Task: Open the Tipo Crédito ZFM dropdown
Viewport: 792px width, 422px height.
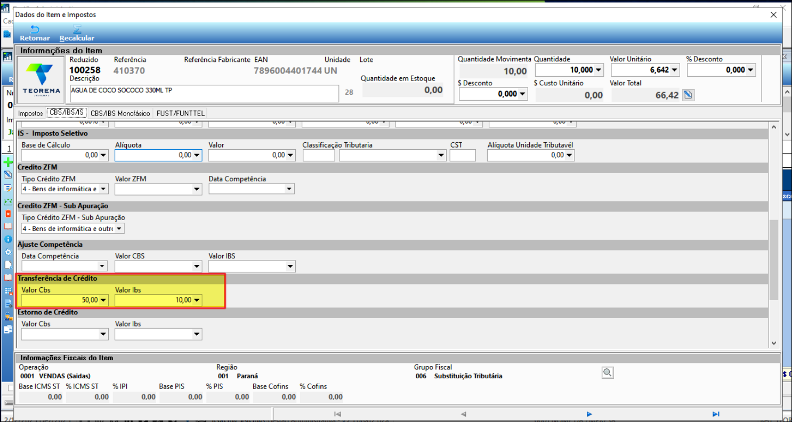Action: click(103, 189)
